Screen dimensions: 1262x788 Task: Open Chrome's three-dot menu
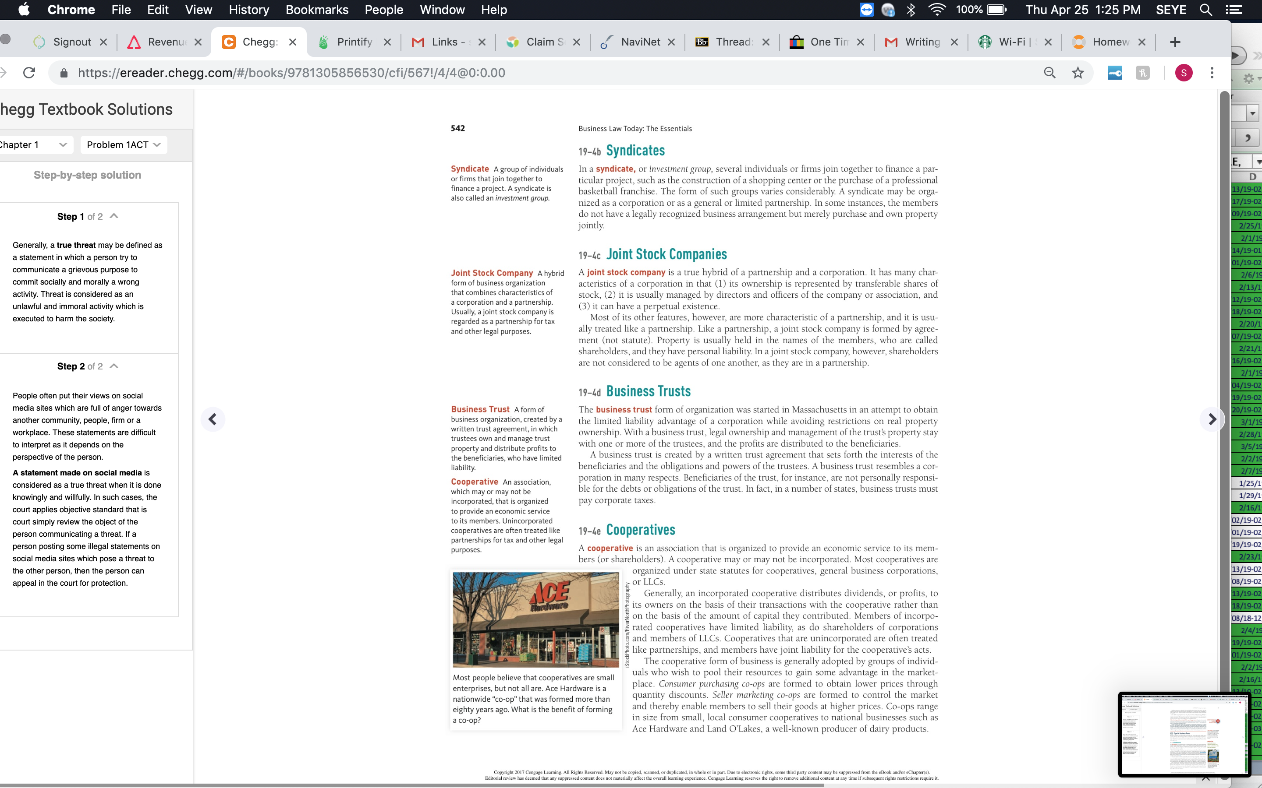(x=1212, y=72)
